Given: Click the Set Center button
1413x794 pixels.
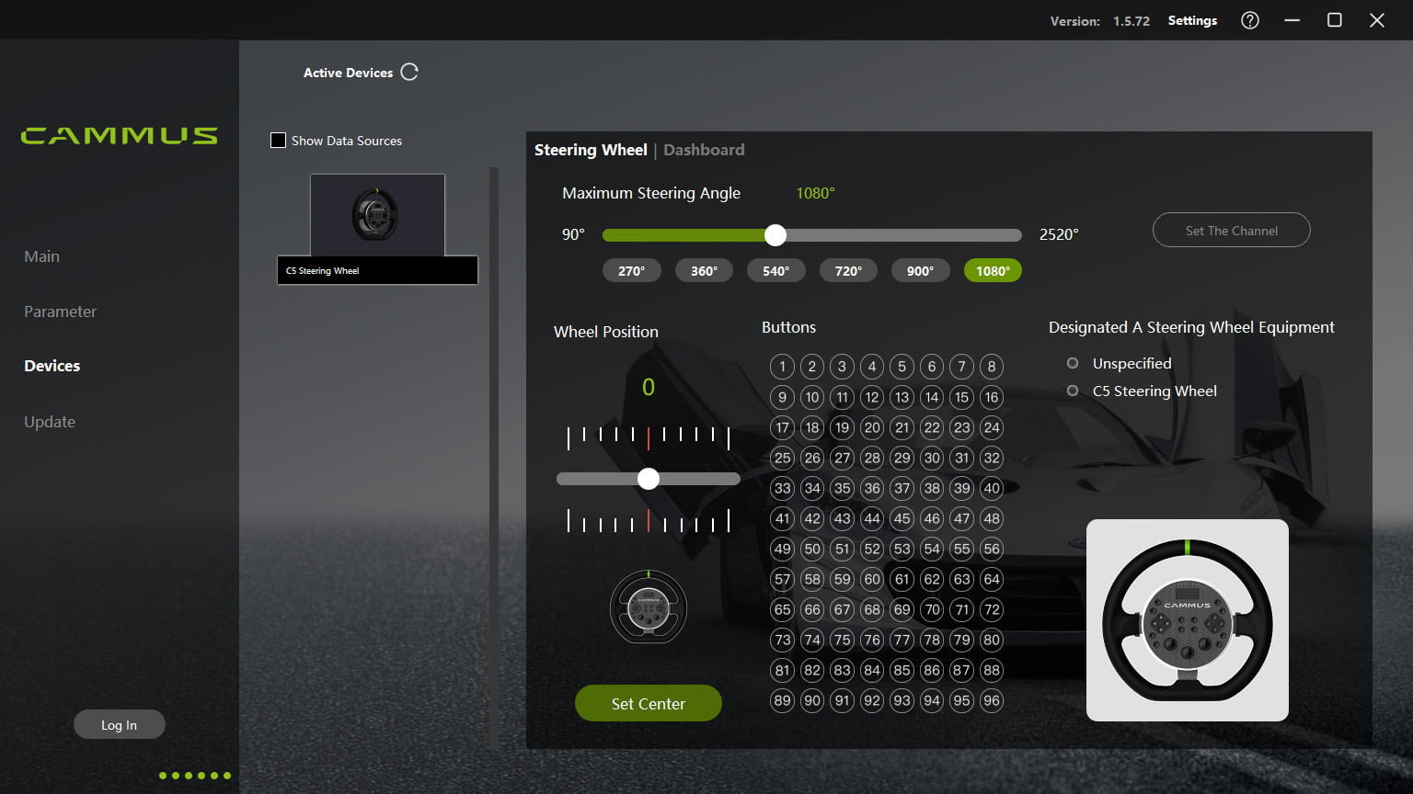Looking at the screenshot, I should pyautogui.click(x=649, y=703).
